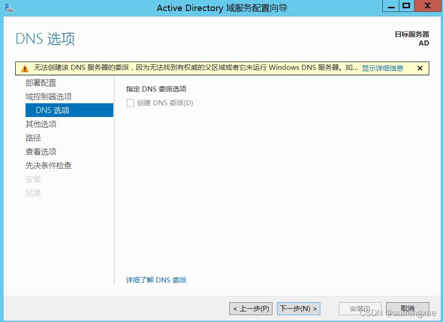Screen dimensions: 443x322
Task: Click the yellow warning triangle icon
Action: (x=24, y=68)
